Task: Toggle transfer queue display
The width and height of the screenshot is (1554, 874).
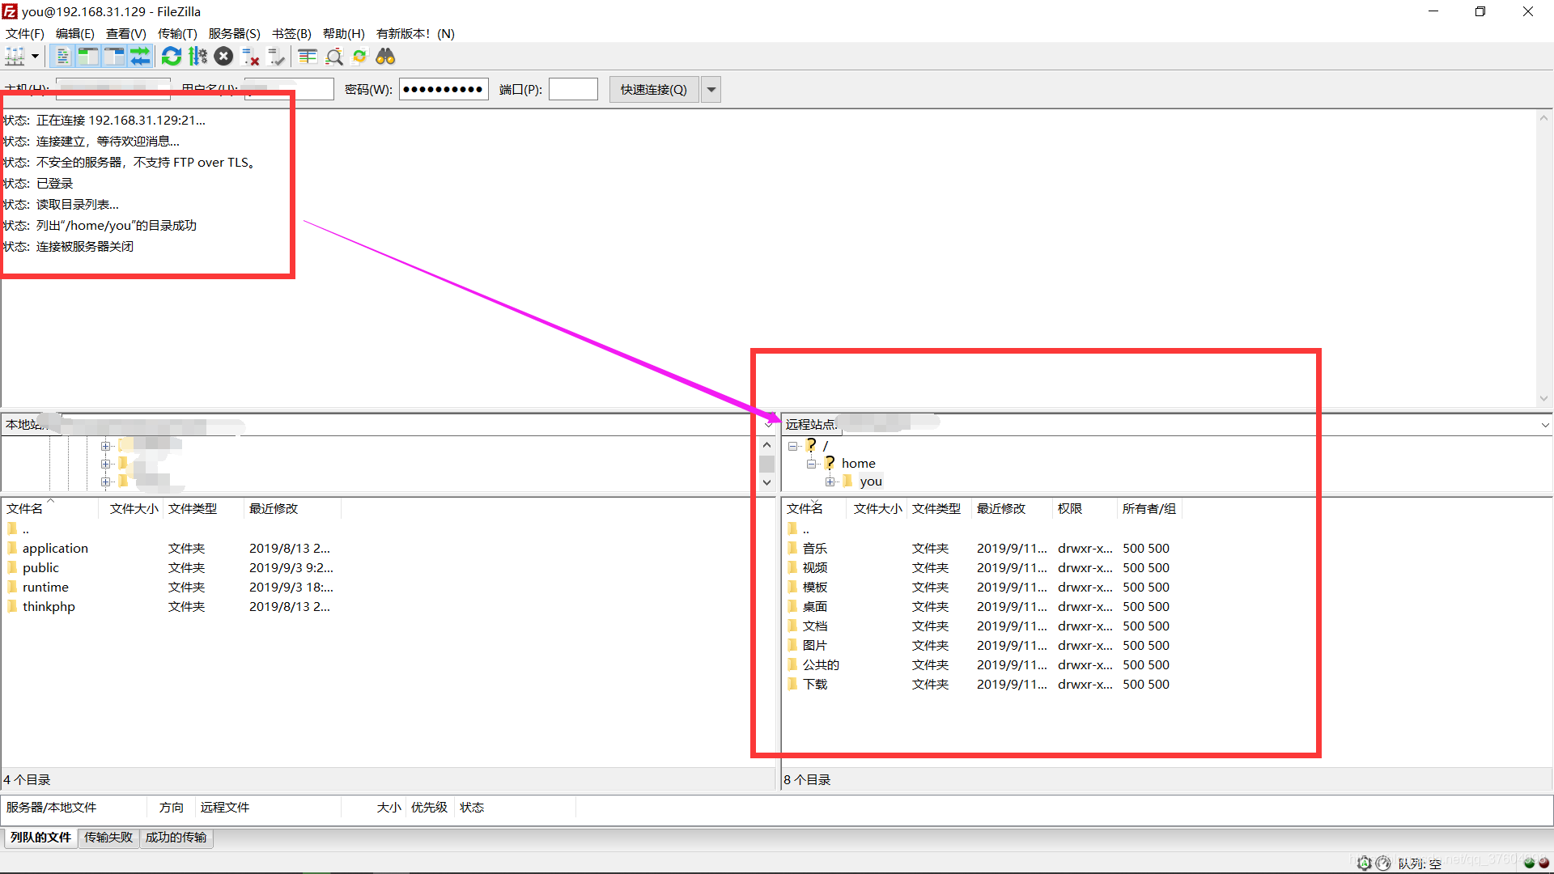Action: pyautogui.click(x=140, y=57)
